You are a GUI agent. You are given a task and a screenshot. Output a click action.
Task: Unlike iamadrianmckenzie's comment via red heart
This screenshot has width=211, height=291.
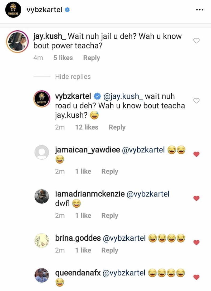(196, 198)
